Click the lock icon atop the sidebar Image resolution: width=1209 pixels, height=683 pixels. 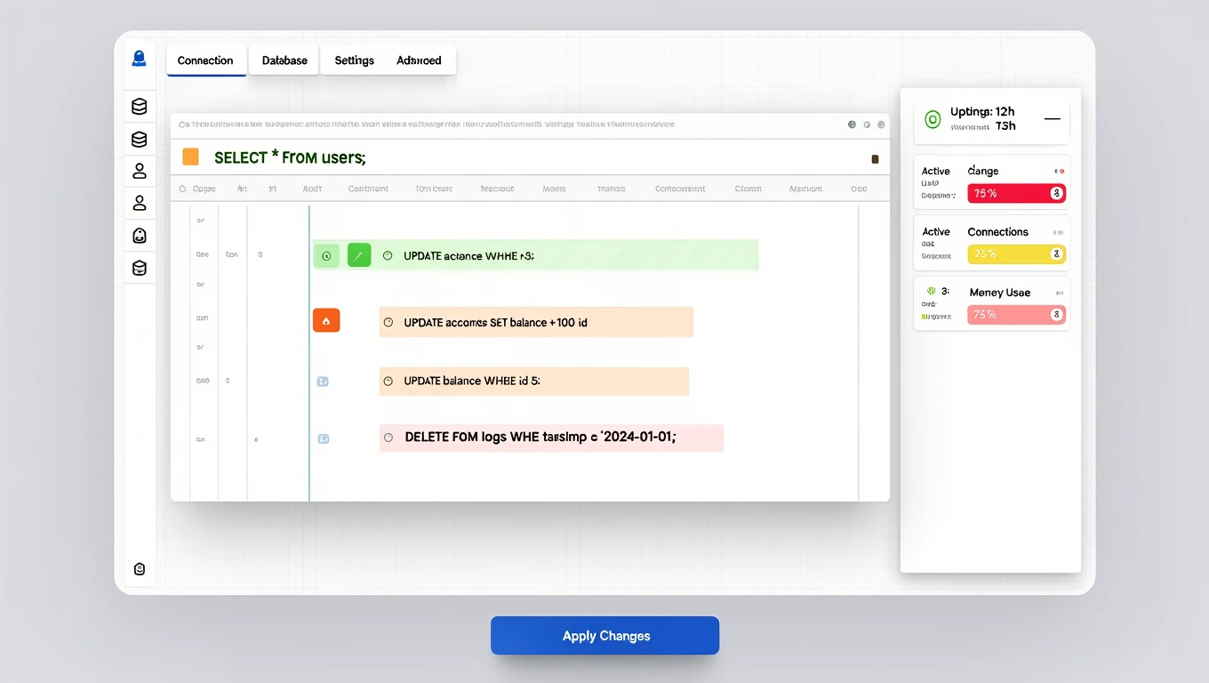(x=140, y=60)
